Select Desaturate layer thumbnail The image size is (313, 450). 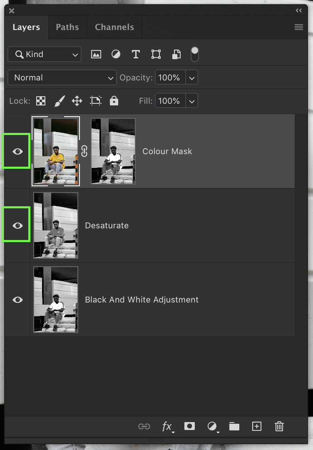(x=56, y=225)
